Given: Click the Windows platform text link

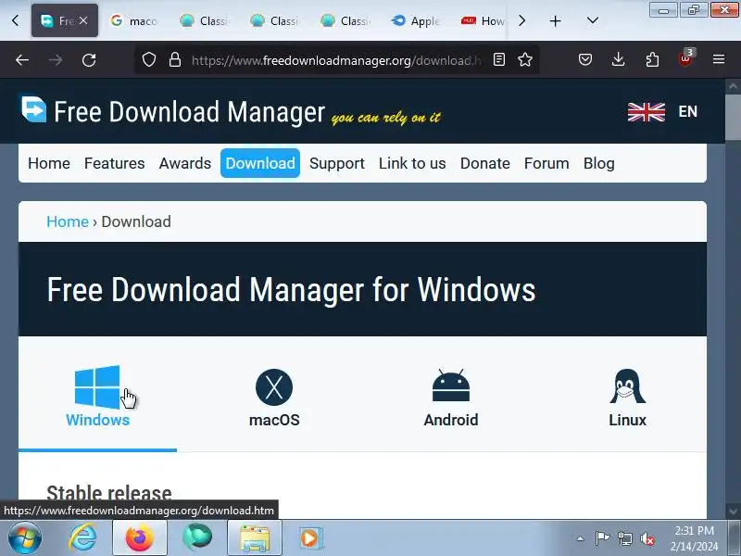Looking at the screenshot, I should point(98,420).
